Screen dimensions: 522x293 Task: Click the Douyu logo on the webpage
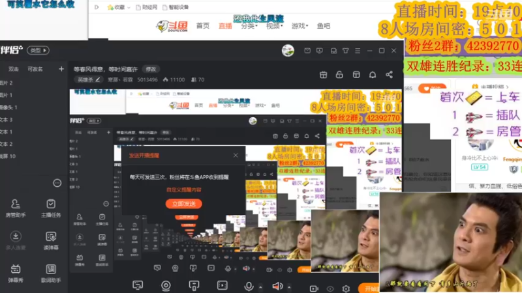(x=172, y=26)
